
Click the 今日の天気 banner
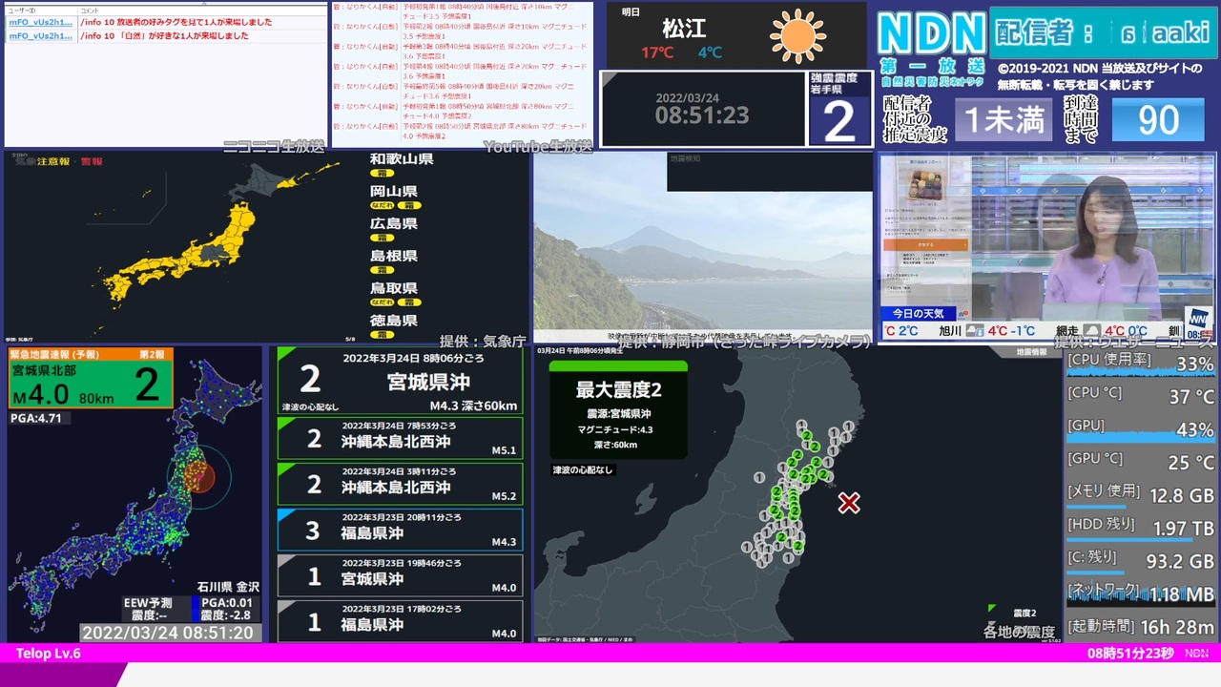(x=919, y=314)
